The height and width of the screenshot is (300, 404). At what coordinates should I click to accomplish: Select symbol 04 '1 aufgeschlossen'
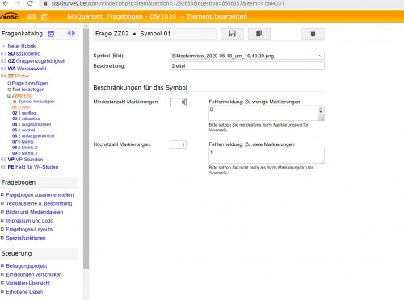[x=32, y=124]
